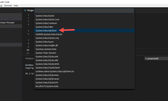This screenshot has height=101, width=168.
Task: Click line number 10 in the editor gutter
Action: click(x=28, y=50)
